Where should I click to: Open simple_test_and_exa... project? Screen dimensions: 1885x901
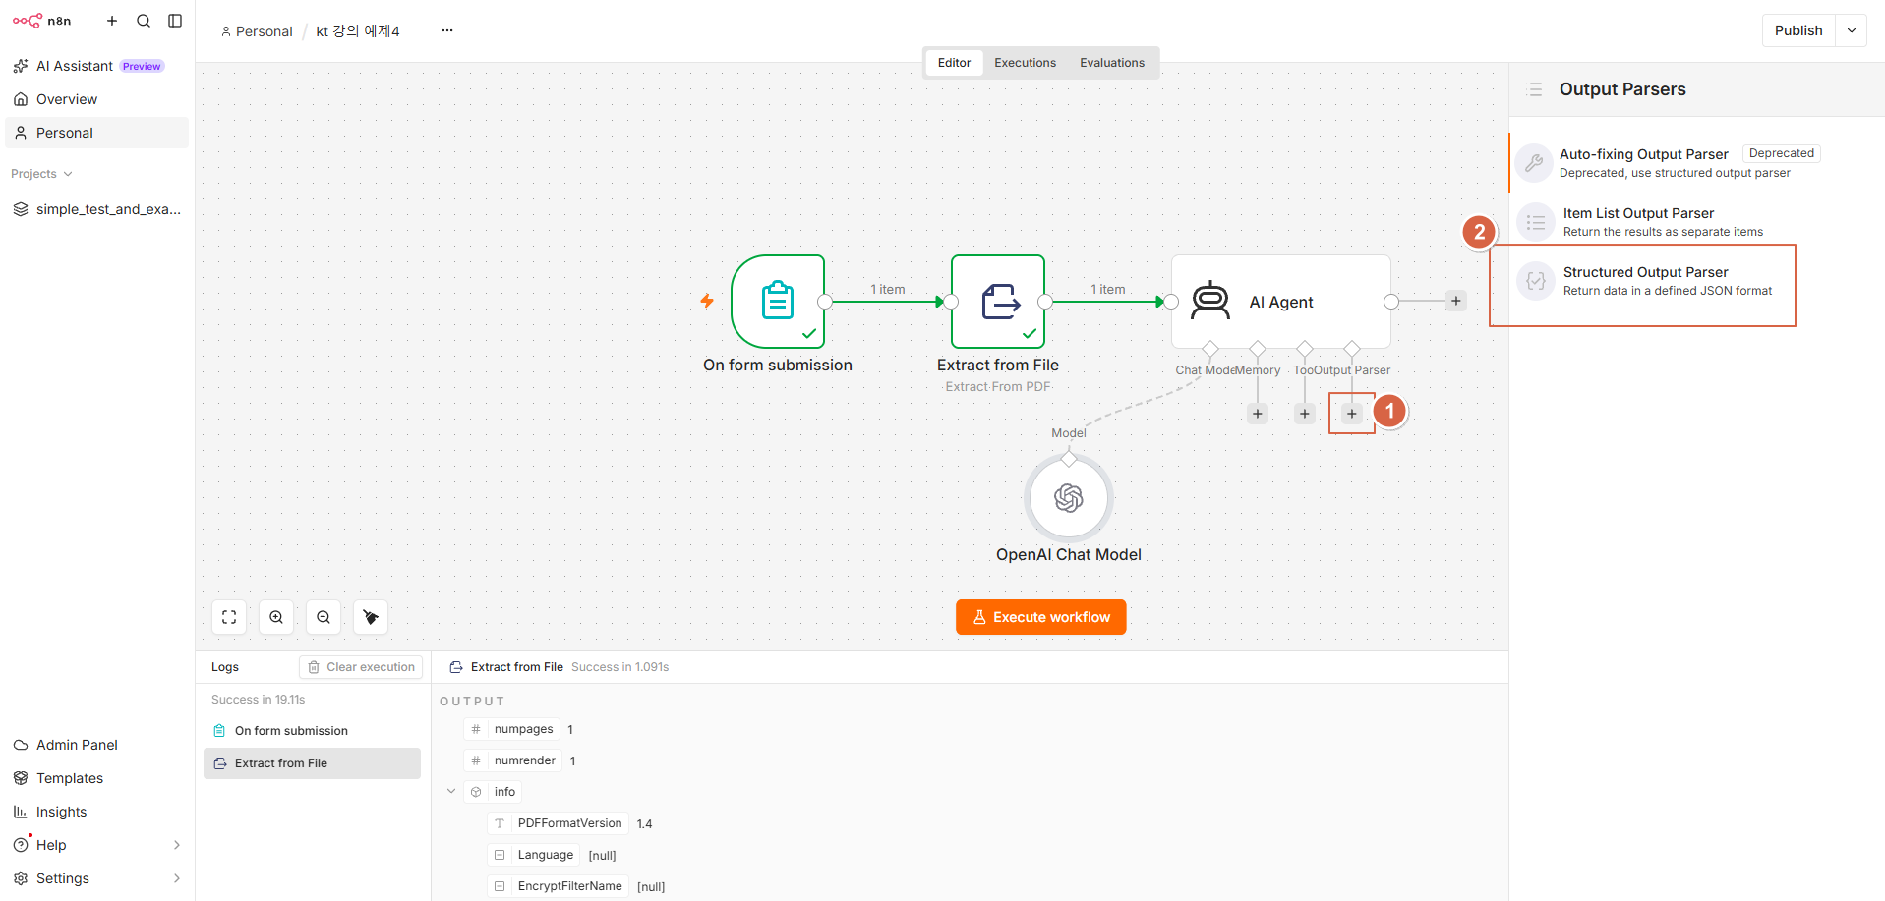[x=96, y=209]
